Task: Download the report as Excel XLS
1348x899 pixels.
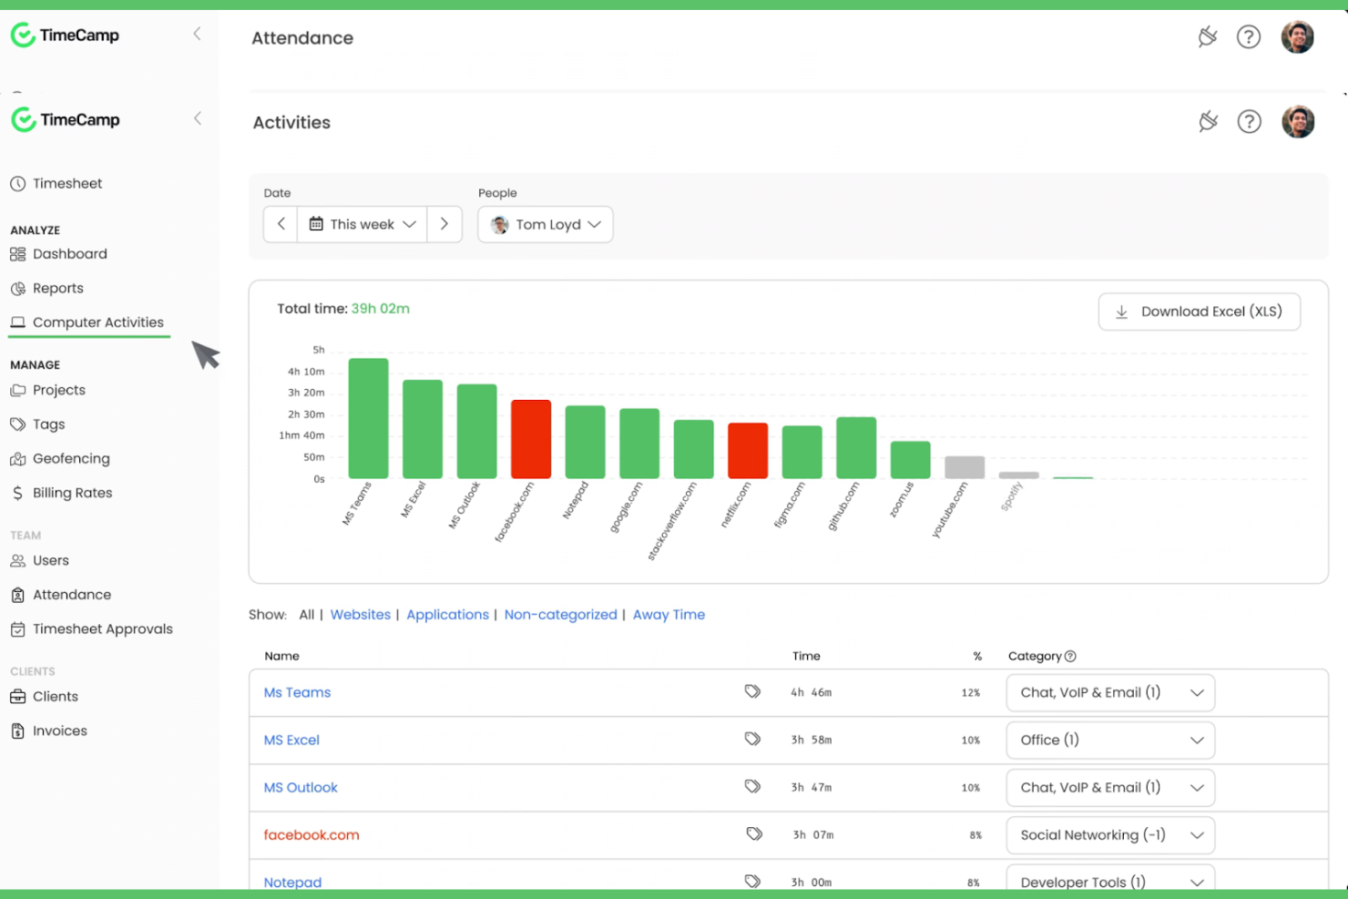Action: coord(1199,312)
